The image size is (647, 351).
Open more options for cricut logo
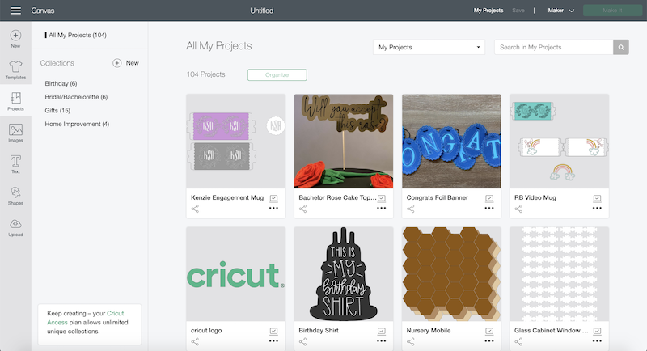pos(273,341)
